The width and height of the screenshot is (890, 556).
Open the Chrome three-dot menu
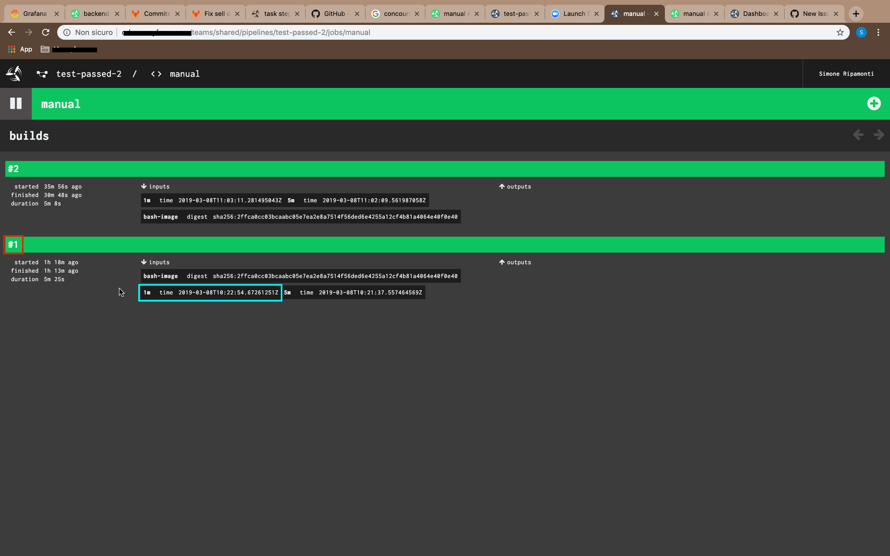click(878, 32)
